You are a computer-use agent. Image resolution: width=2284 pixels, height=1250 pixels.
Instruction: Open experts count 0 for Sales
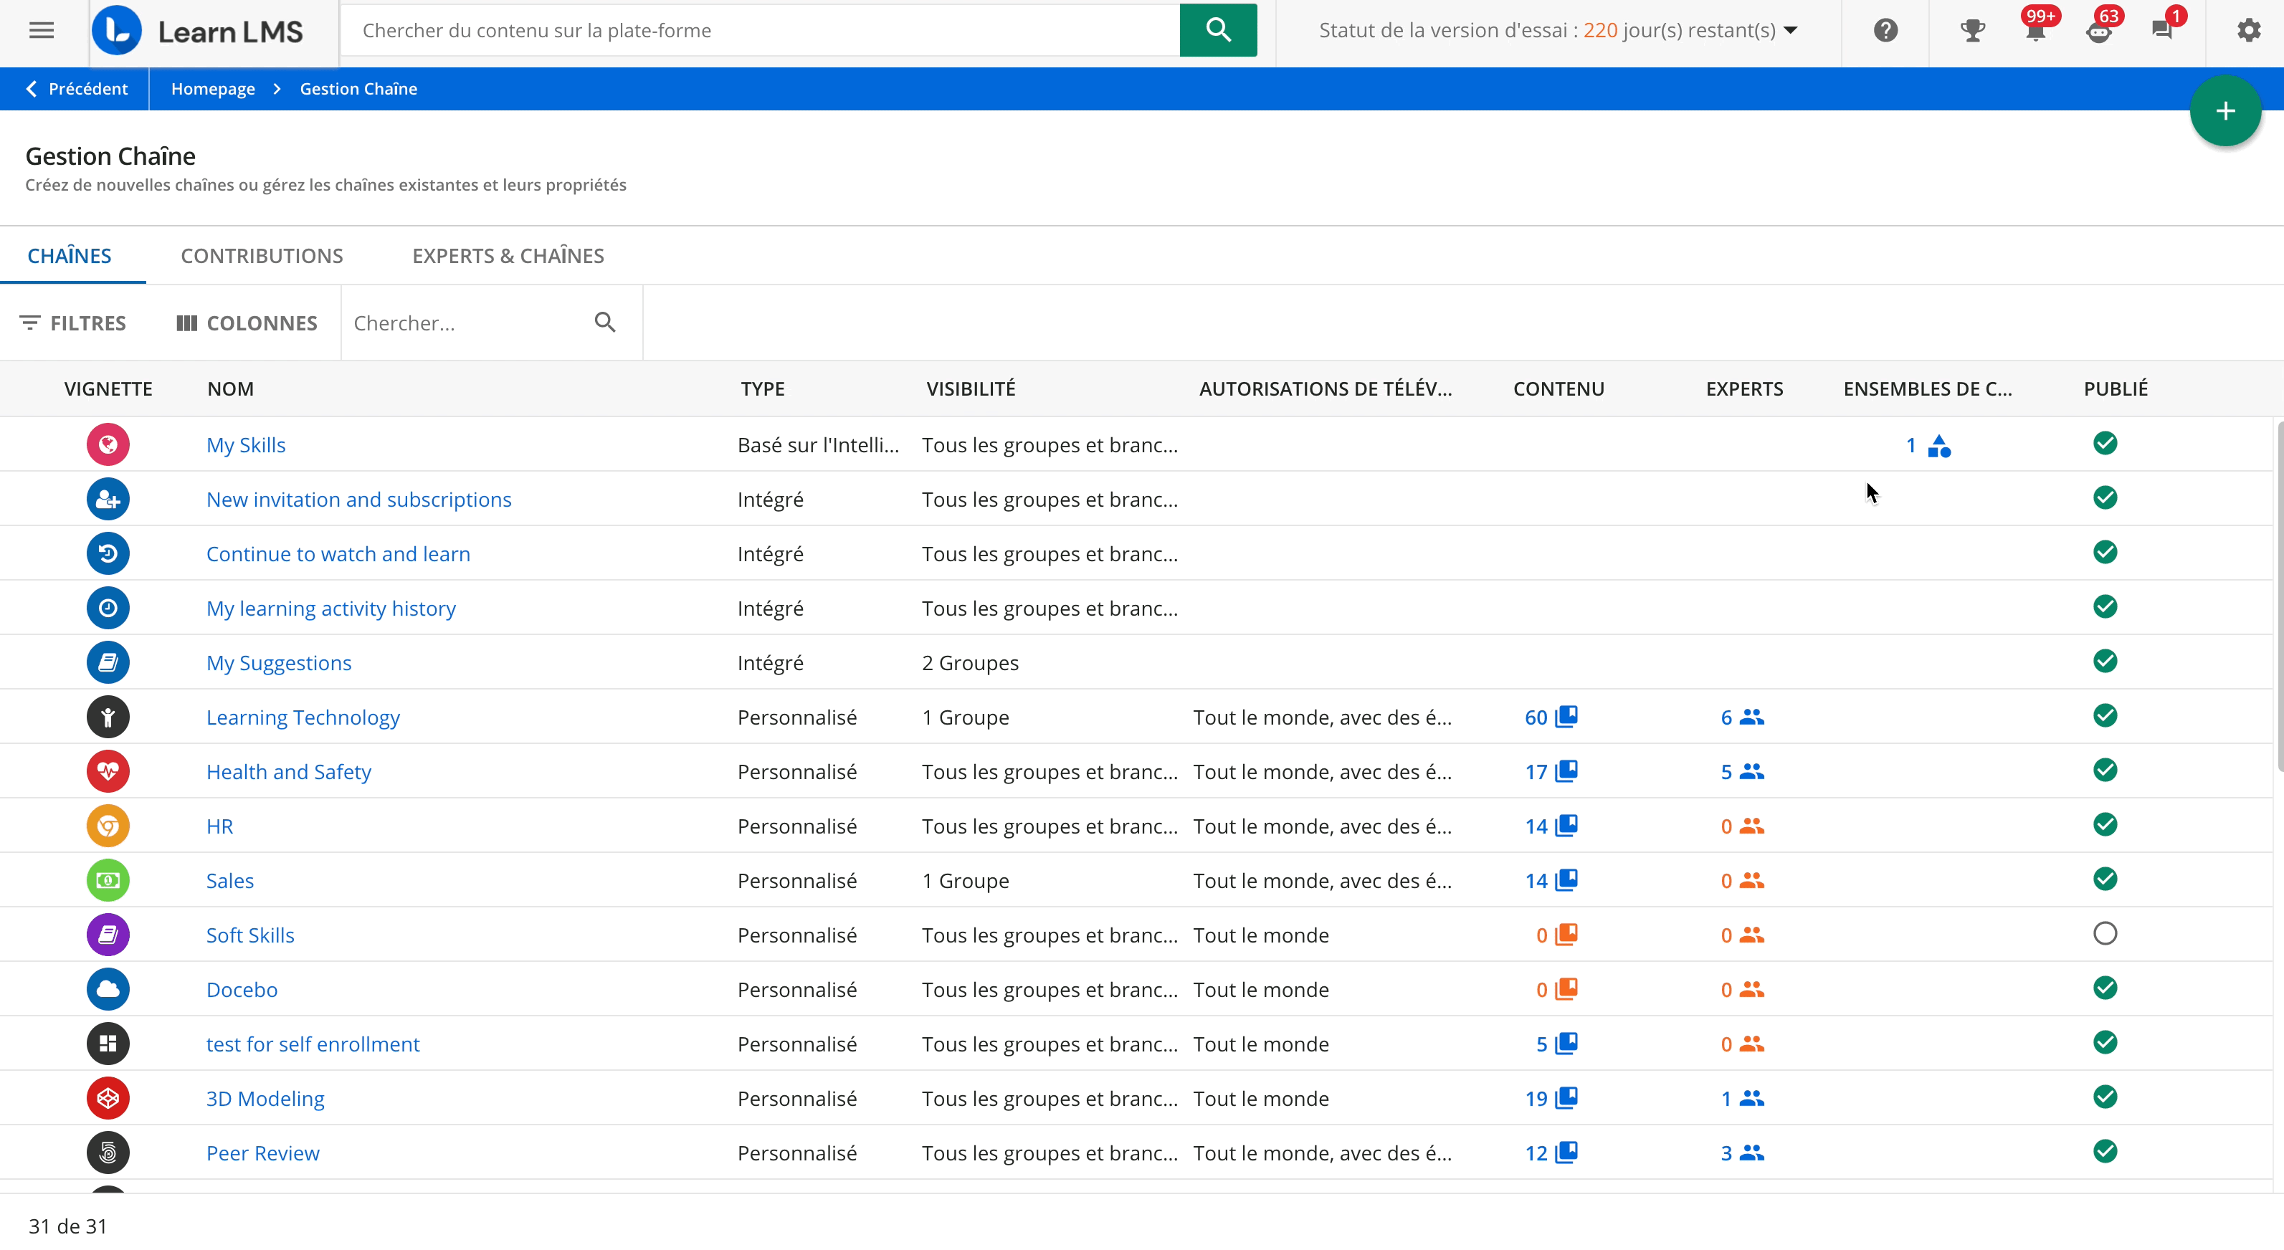coord(1742,880)
